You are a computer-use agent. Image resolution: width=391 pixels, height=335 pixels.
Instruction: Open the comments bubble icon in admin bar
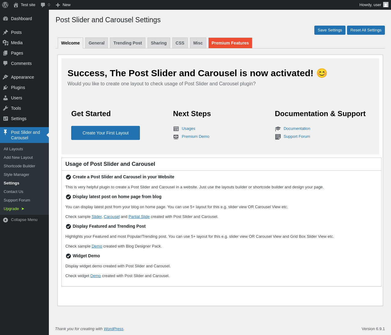pos(43,5)
